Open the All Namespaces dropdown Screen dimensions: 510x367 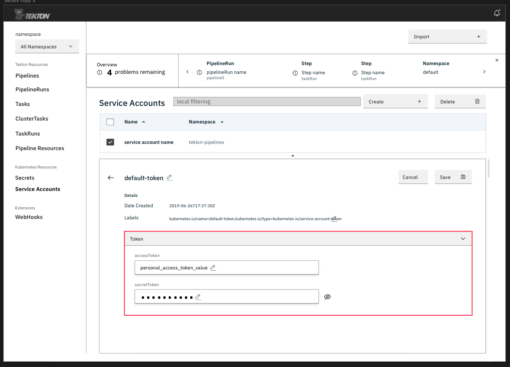47,46
